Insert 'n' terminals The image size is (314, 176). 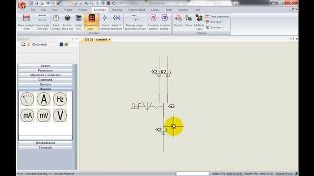coord(117,22)
